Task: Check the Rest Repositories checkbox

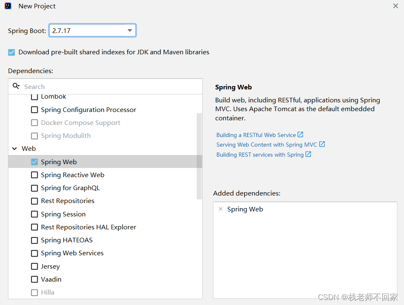Action: (x=34, y=201)
